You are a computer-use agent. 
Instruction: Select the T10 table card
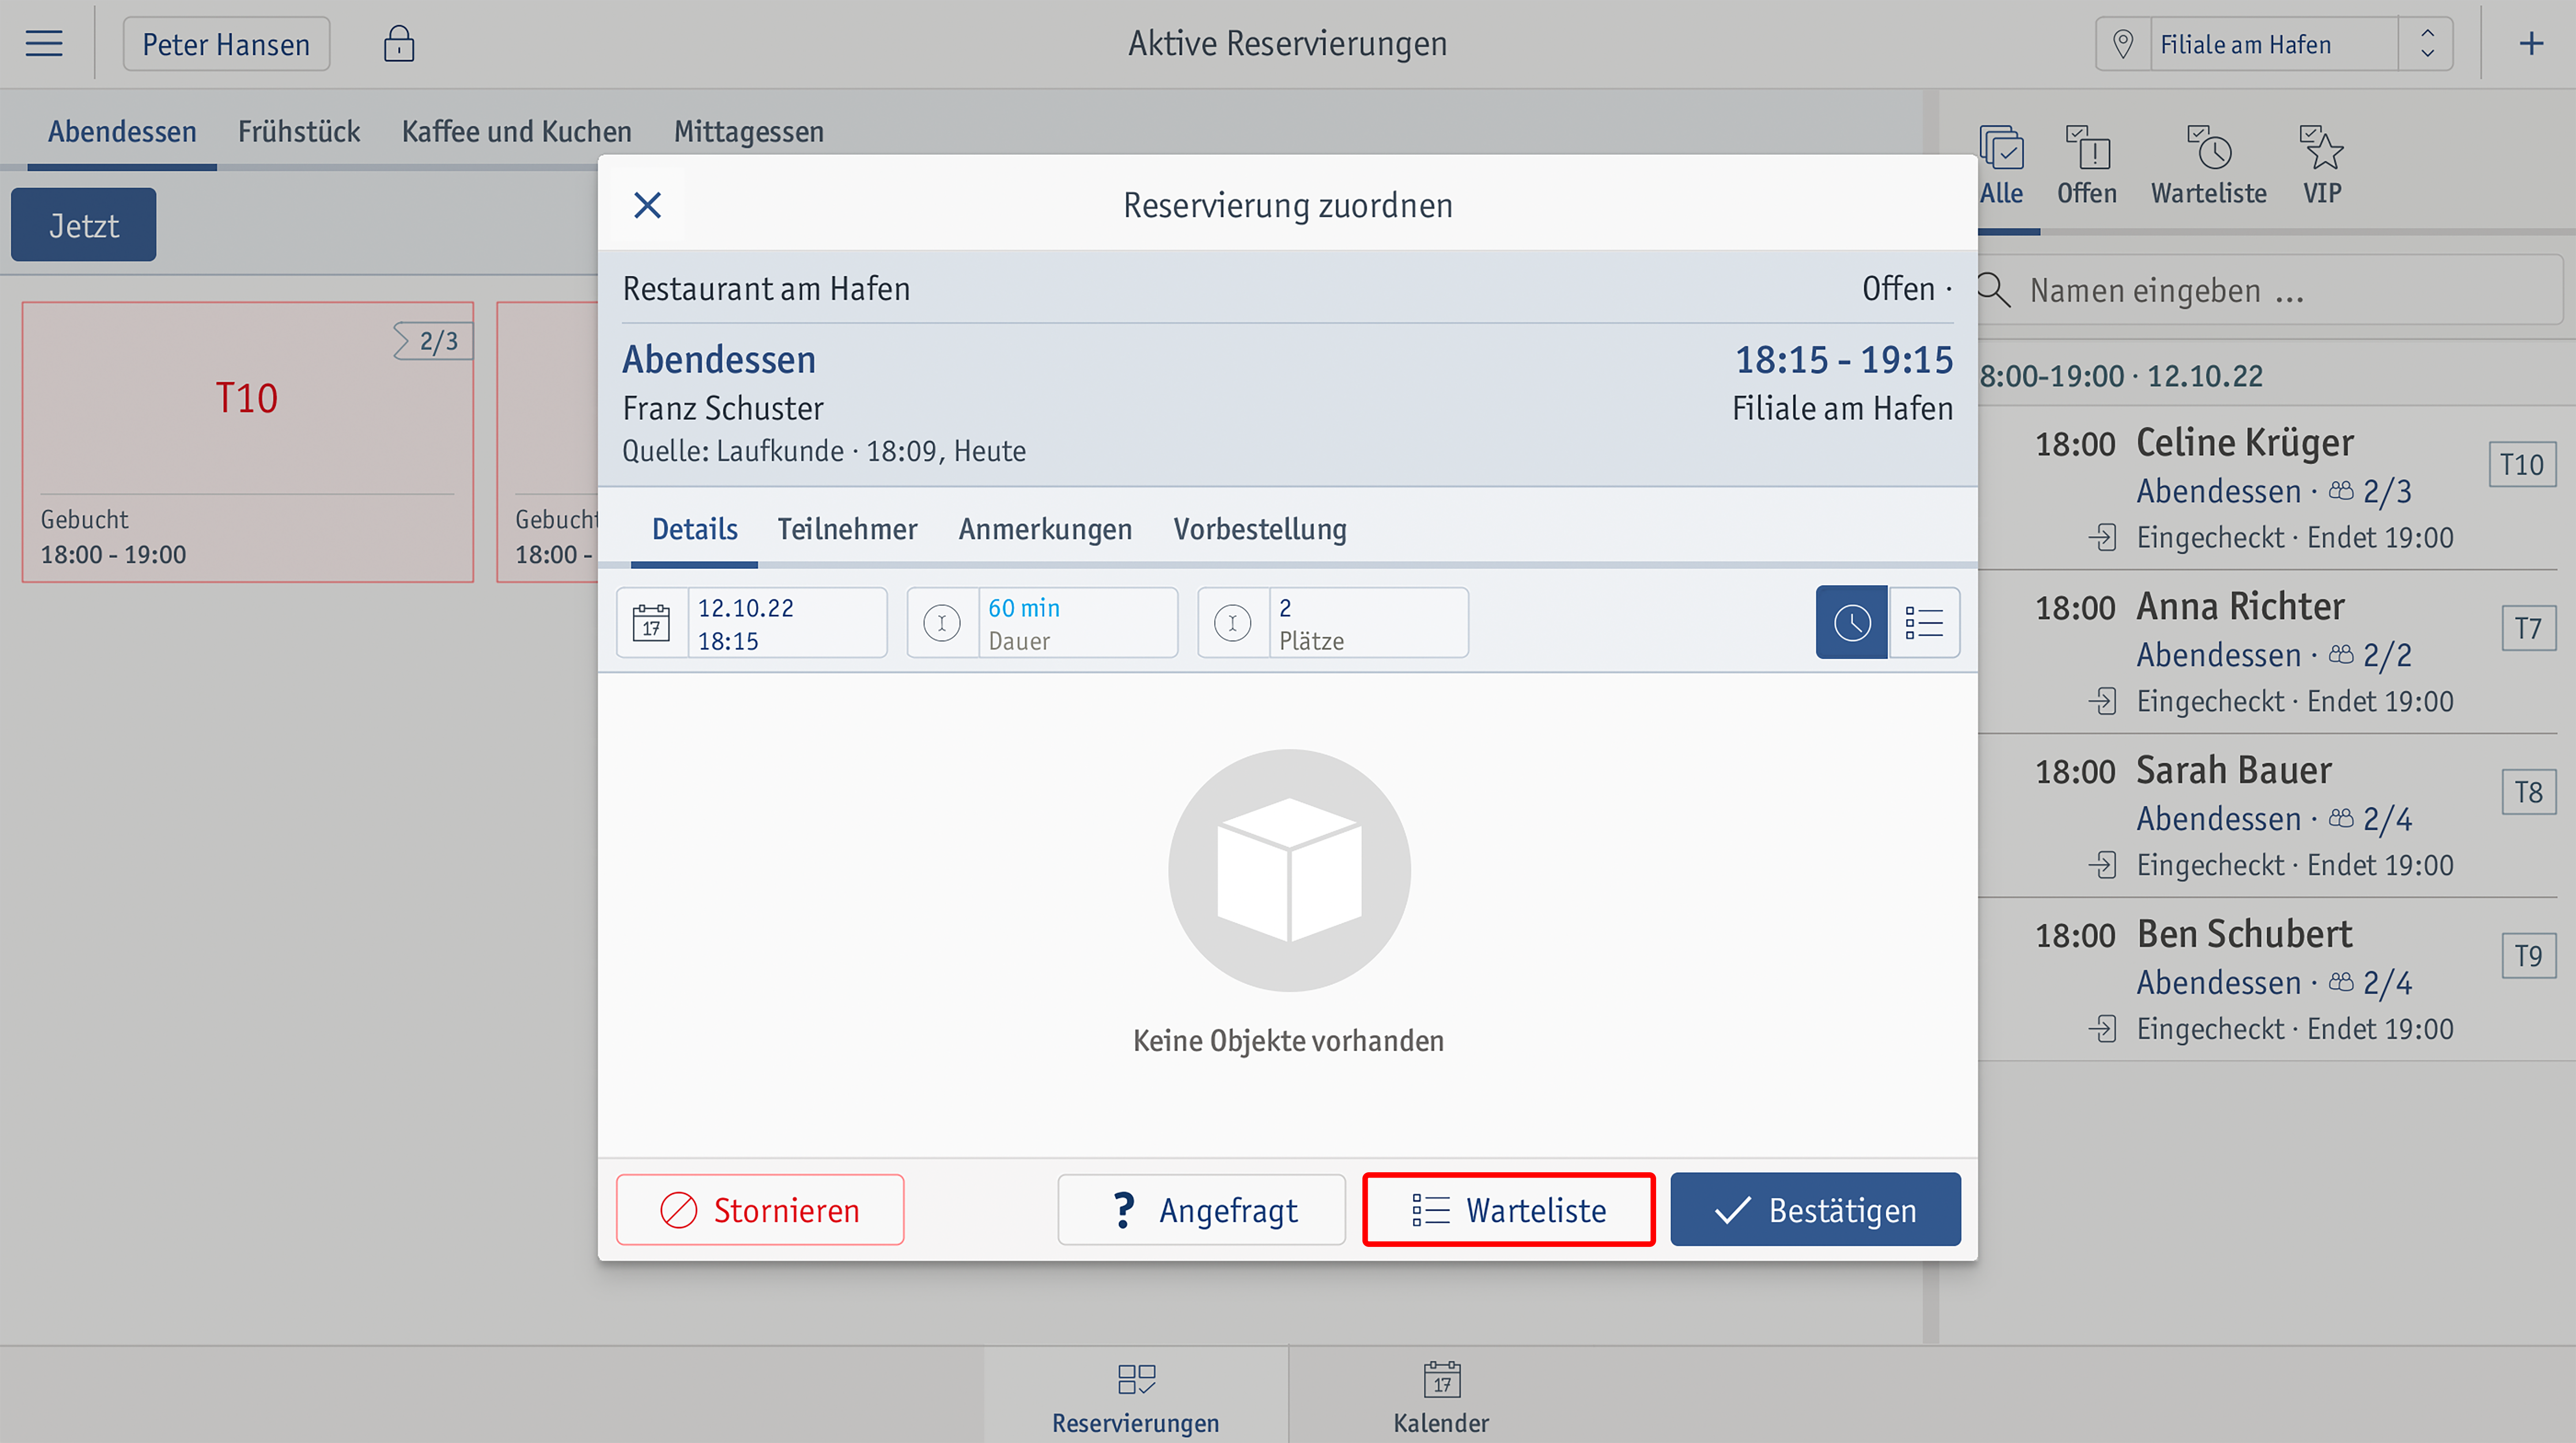(248, 442)
